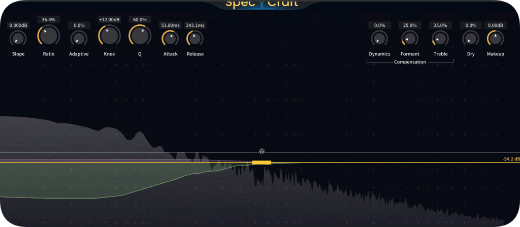Click the Treble label text
Screen dimensions: 520x227
(x=440, y=54)
